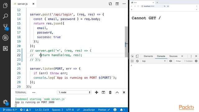Viewport: 199px width, 112px height.
Task: Click the video-6.1 git branch indicator
Action: click(x=10, y=110)
